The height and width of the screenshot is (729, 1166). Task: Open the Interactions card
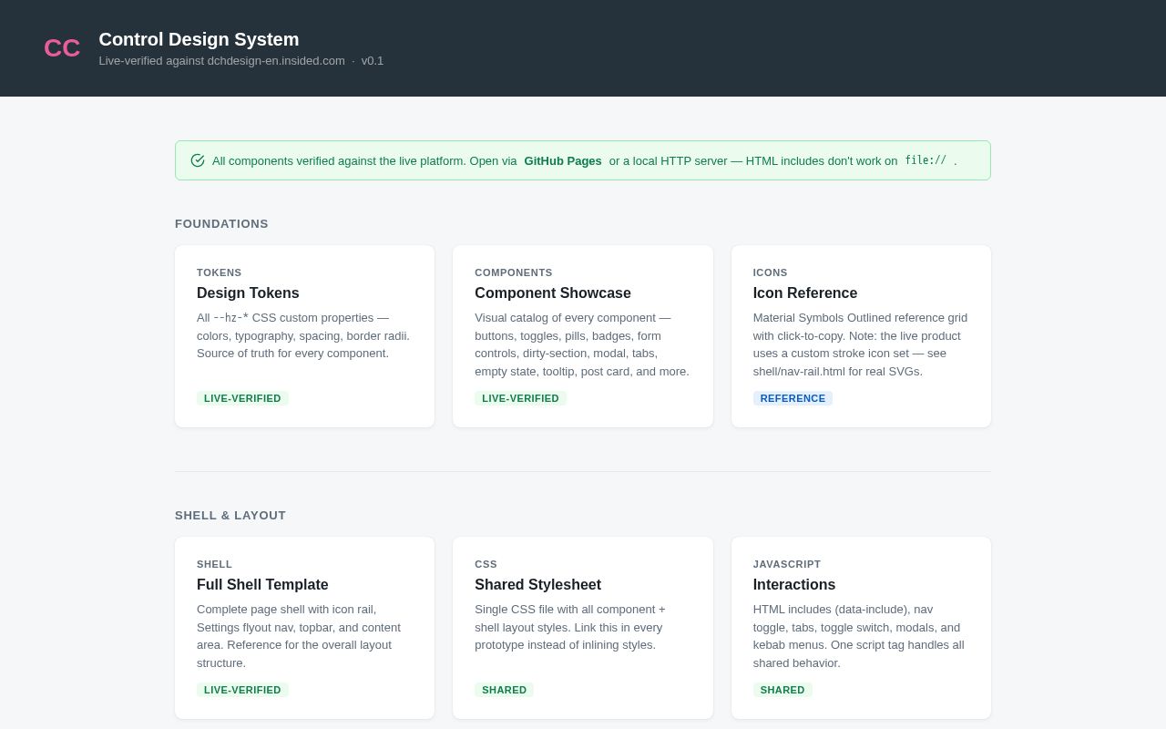click(x=861, y=628)
